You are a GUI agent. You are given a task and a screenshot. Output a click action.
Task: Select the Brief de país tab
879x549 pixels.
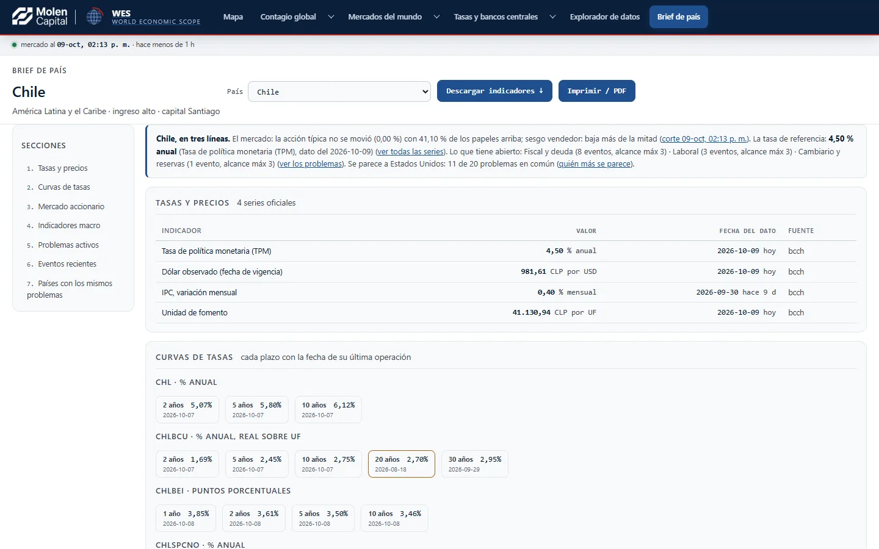[679, 16]
